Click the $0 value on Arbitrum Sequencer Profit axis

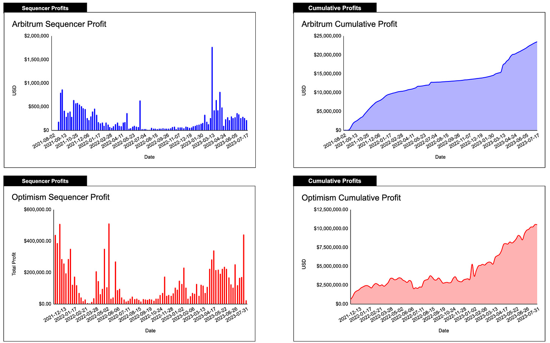tap(45, 130)
